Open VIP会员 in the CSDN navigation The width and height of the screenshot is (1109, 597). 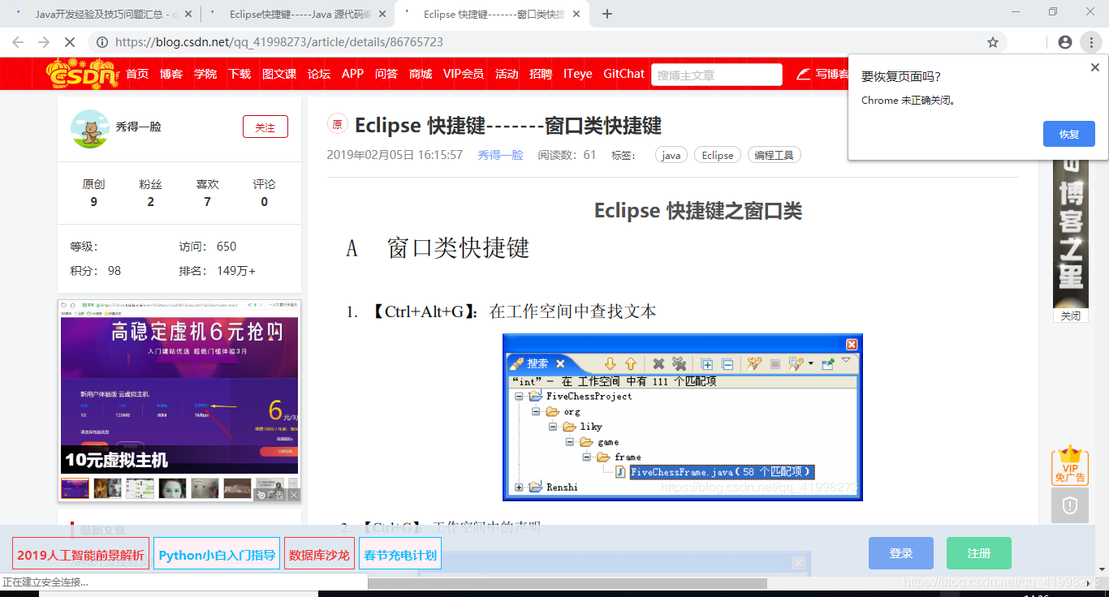tap(464, 74)
